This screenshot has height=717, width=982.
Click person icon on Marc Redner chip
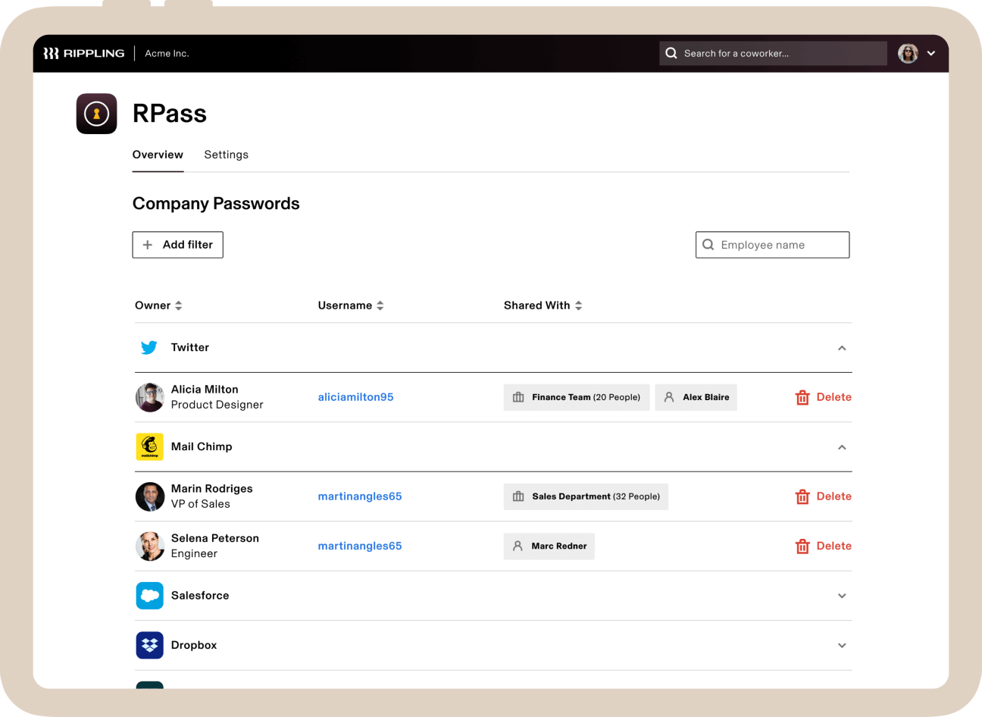coord(518,546)
